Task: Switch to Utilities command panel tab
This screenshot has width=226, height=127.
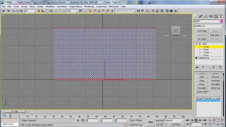Action: [221, 16]
